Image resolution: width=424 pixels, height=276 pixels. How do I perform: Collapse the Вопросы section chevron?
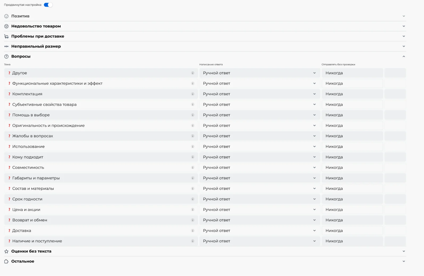coord(404,56)
